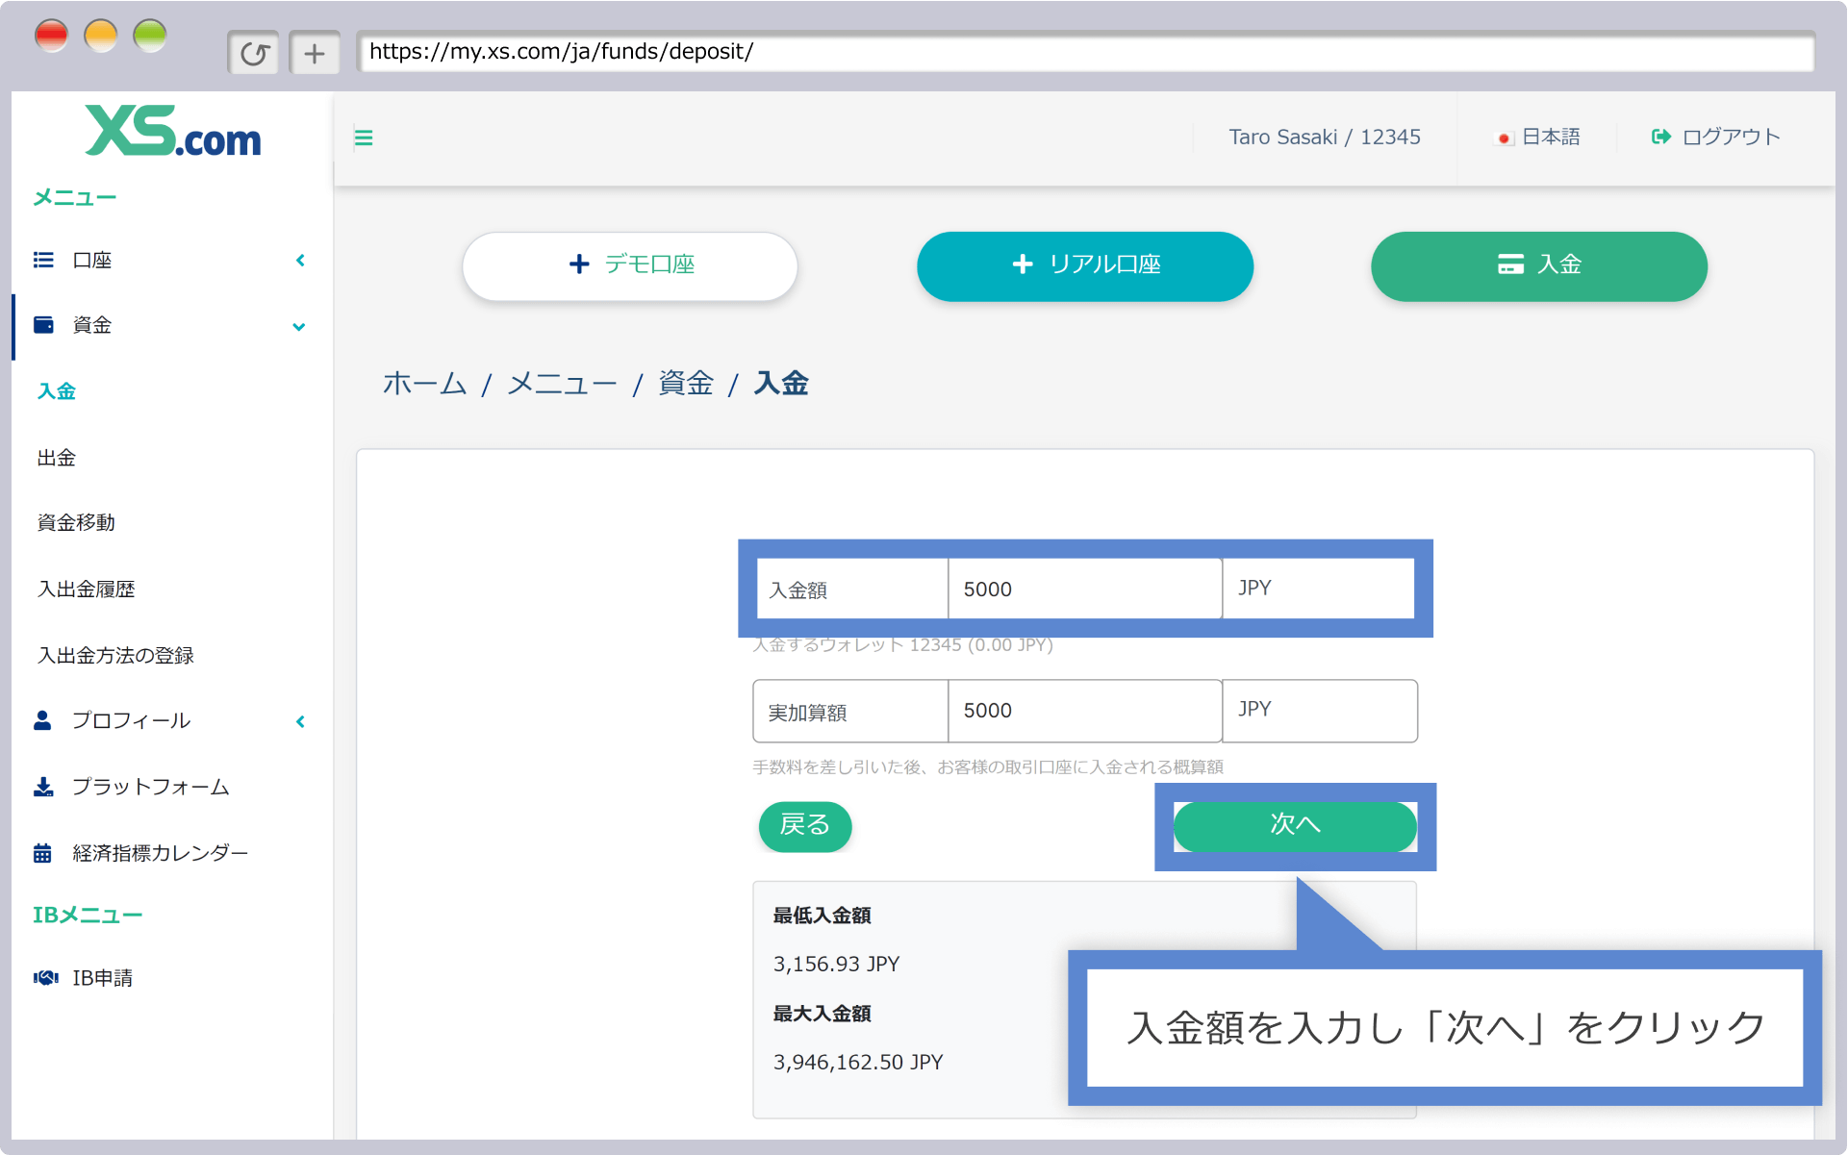This screenshot has width=1848, height=1155.
Task: Click 資金 in the breadcrumb
Action: click(x=686, y=384)
